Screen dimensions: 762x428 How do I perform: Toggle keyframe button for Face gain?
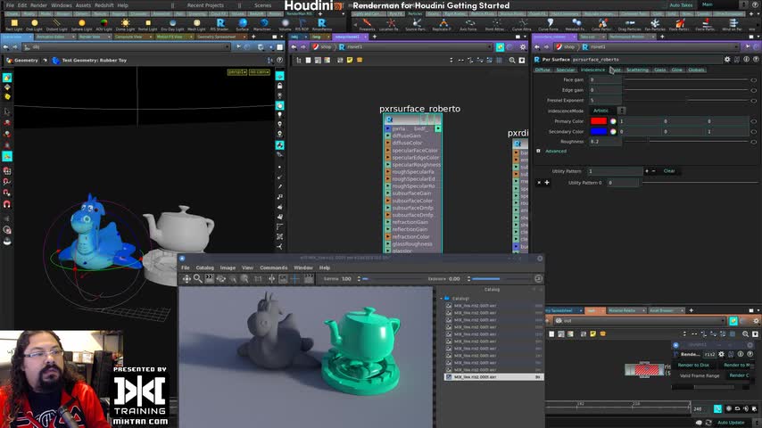pyautogui.click(x=754, y=79)
